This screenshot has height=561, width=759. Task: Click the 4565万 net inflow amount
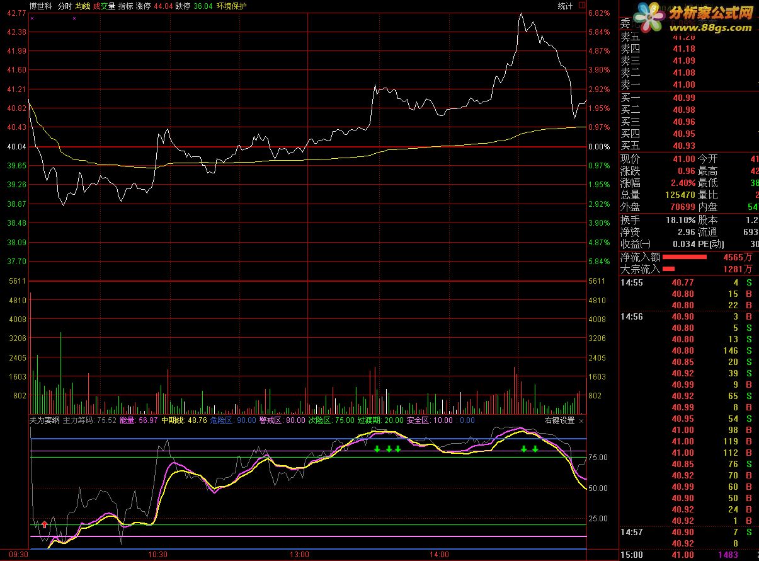[737, 257]
